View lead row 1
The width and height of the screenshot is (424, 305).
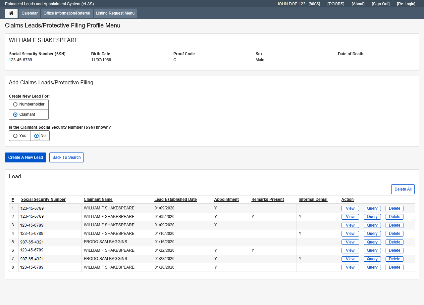tap(350, 208)
